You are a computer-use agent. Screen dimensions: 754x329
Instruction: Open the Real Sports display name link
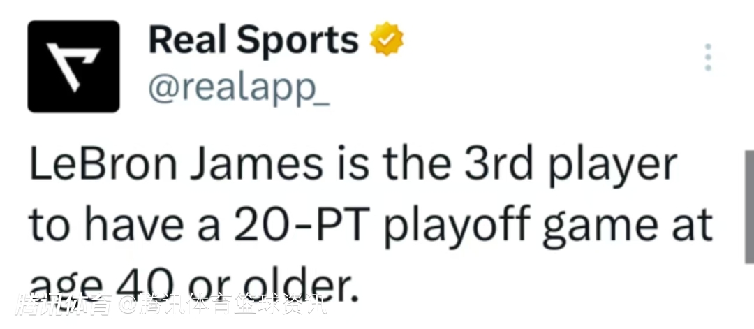pyautogui.click(x=253, y=41)
